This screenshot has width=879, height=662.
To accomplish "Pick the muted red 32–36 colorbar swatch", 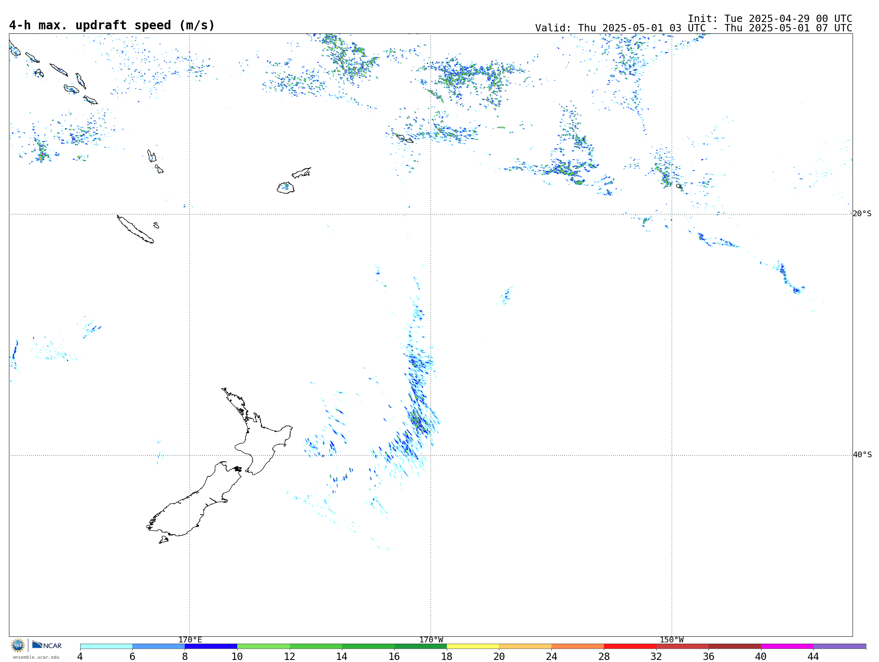I will coord(682,647).
